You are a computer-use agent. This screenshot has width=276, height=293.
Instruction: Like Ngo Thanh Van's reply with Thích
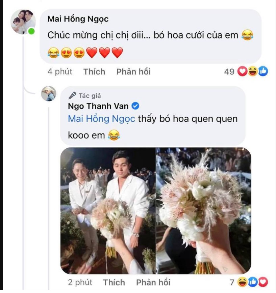[114, 282]
